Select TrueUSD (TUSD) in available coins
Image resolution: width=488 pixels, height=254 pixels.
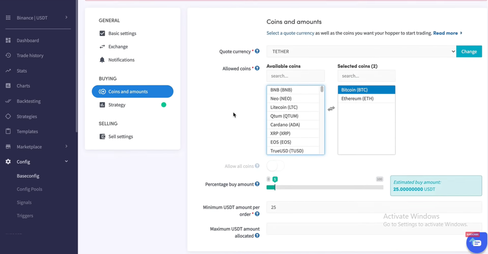pos(293,150)
